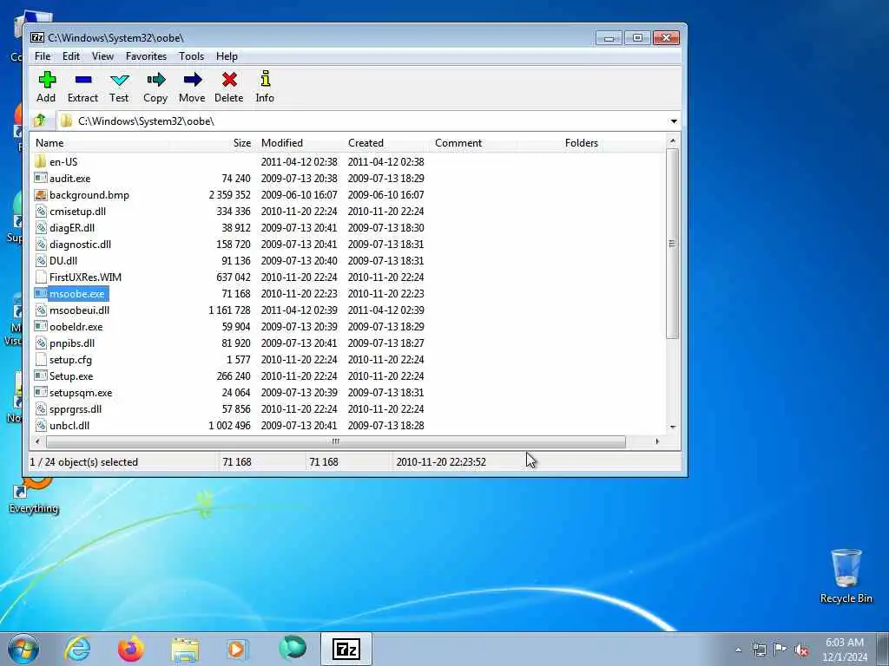The width and height of the screenshot is (889, 666).
Task: Show hidden tray icons arrow
Action: [738, 650]
